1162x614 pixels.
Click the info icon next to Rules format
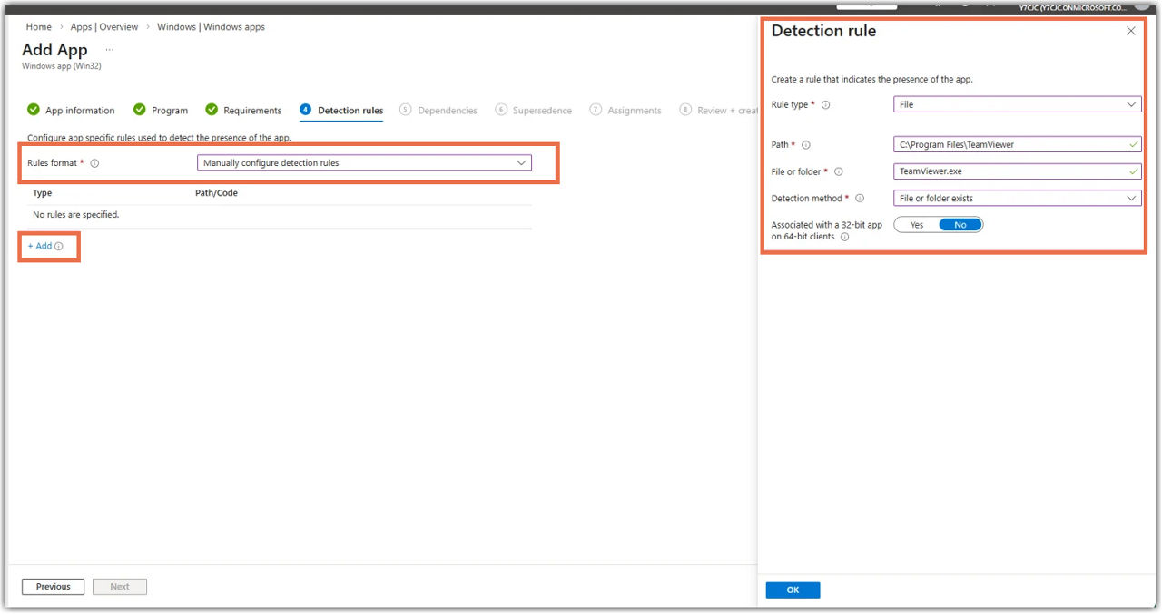94,163
